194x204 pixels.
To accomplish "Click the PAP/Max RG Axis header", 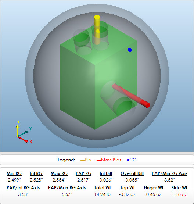I will click(x=67, y=188).
